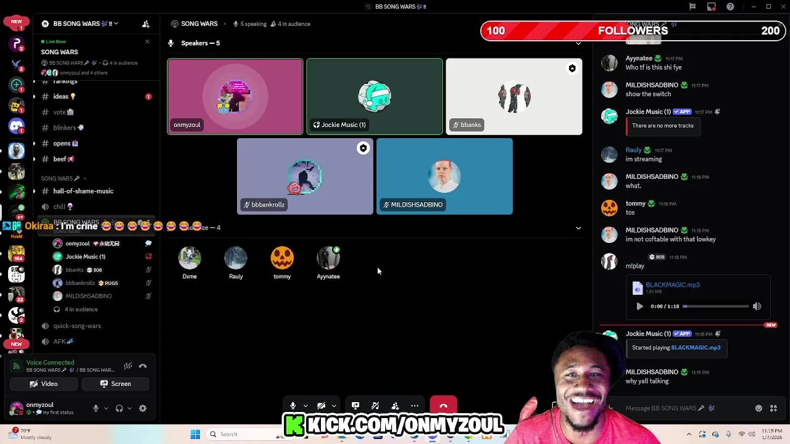Seek within the BLACKMAGIC.mp3 progress bar

716,306
